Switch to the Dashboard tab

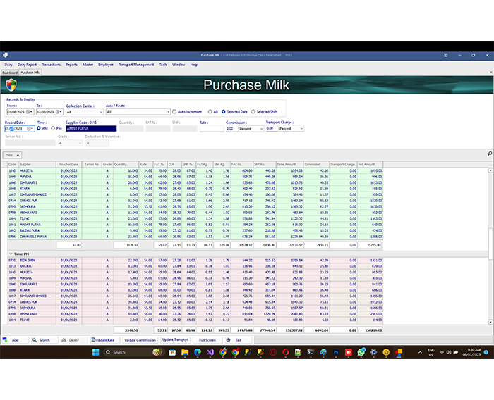[9, 72]
